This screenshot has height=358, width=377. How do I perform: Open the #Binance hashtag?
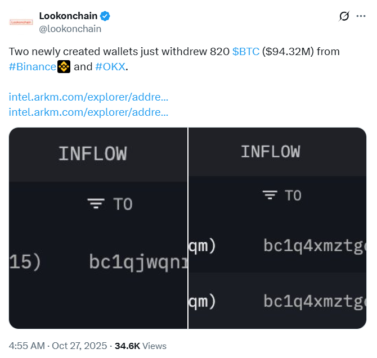[x=33, y=67]
